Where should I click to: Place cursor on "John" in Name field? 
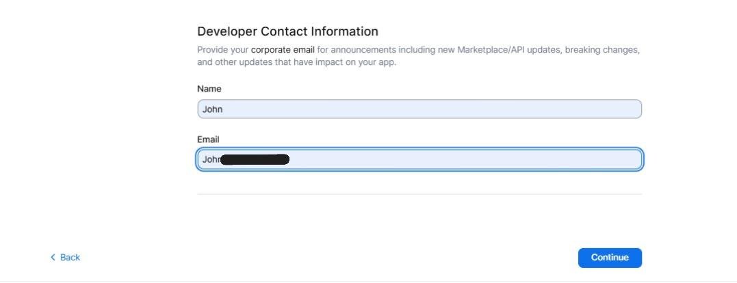click(212, 109)
